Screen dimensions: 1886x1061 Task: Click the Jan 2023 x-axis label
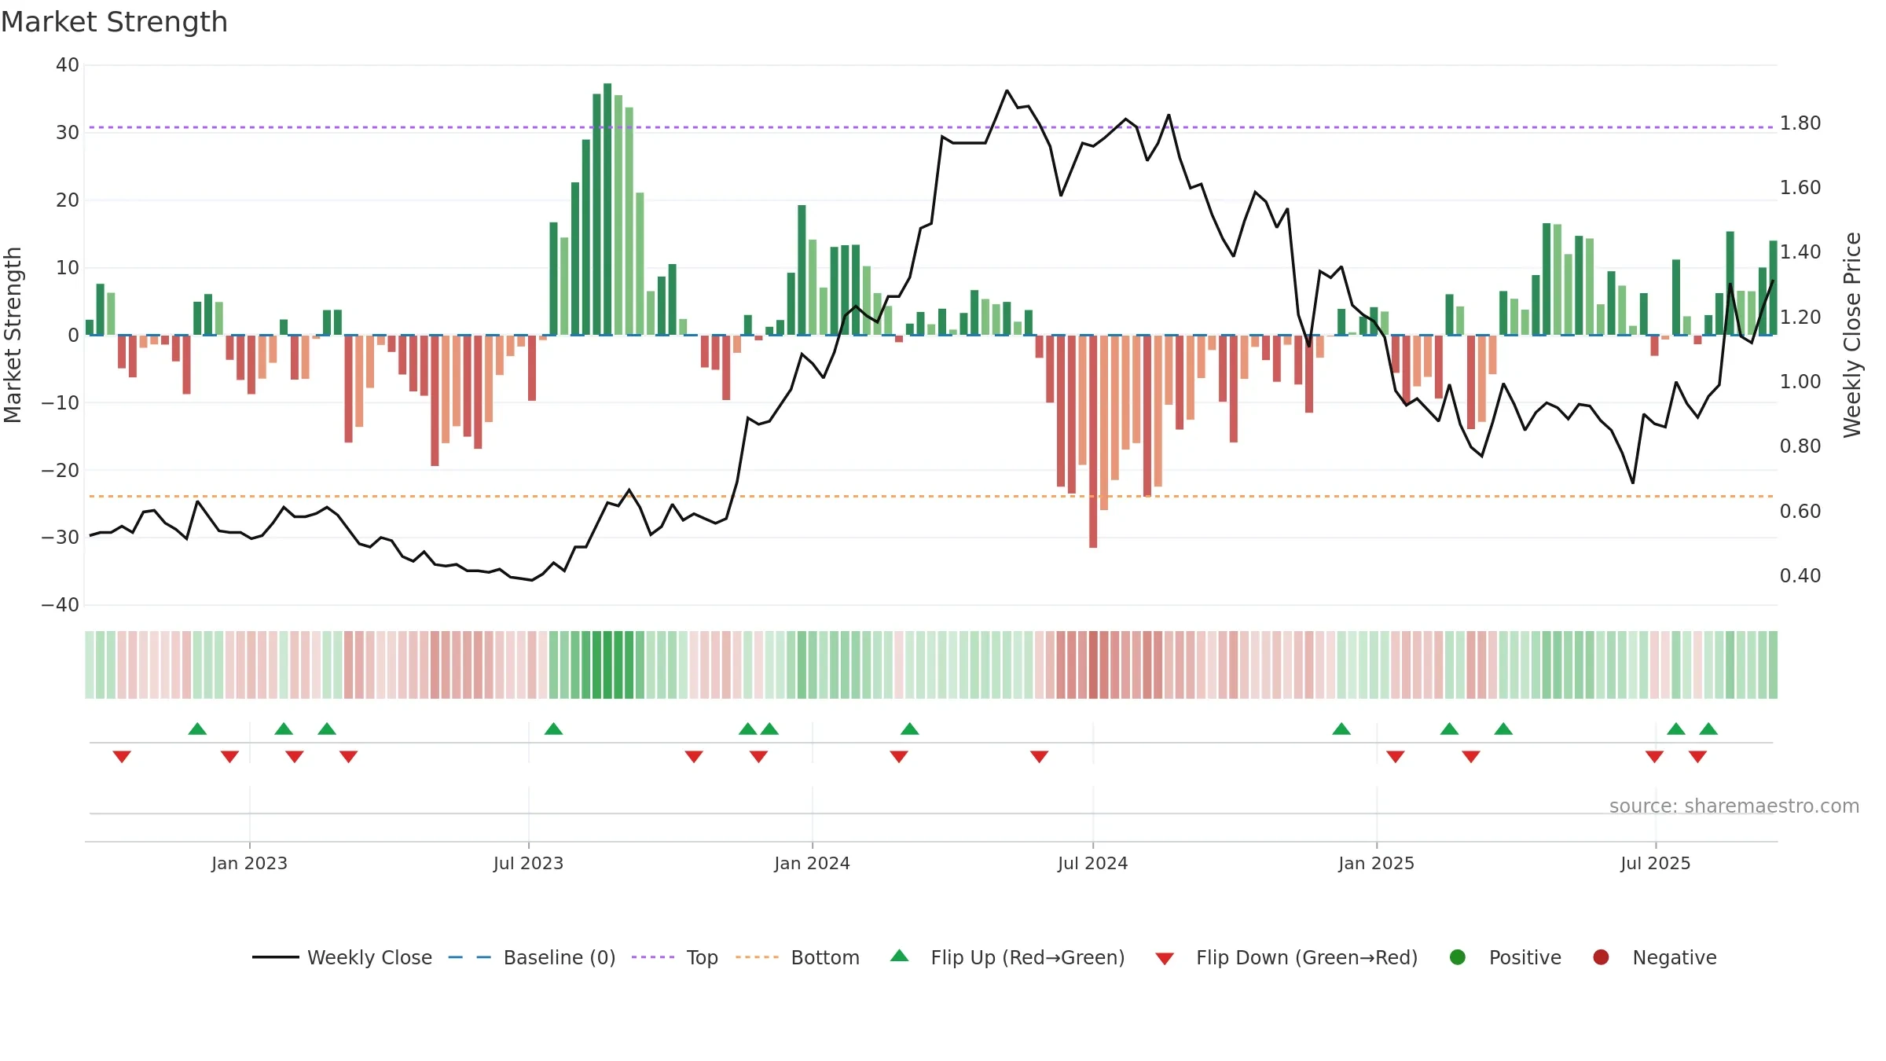(x=249, y=863)
